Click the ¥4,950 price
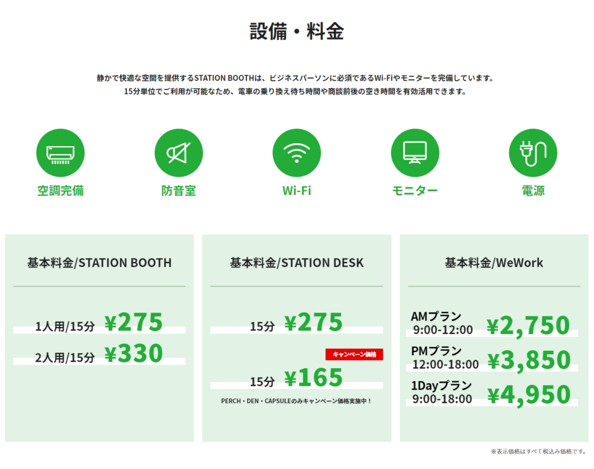This screenshot has height=469, width=594. point(529,395)
